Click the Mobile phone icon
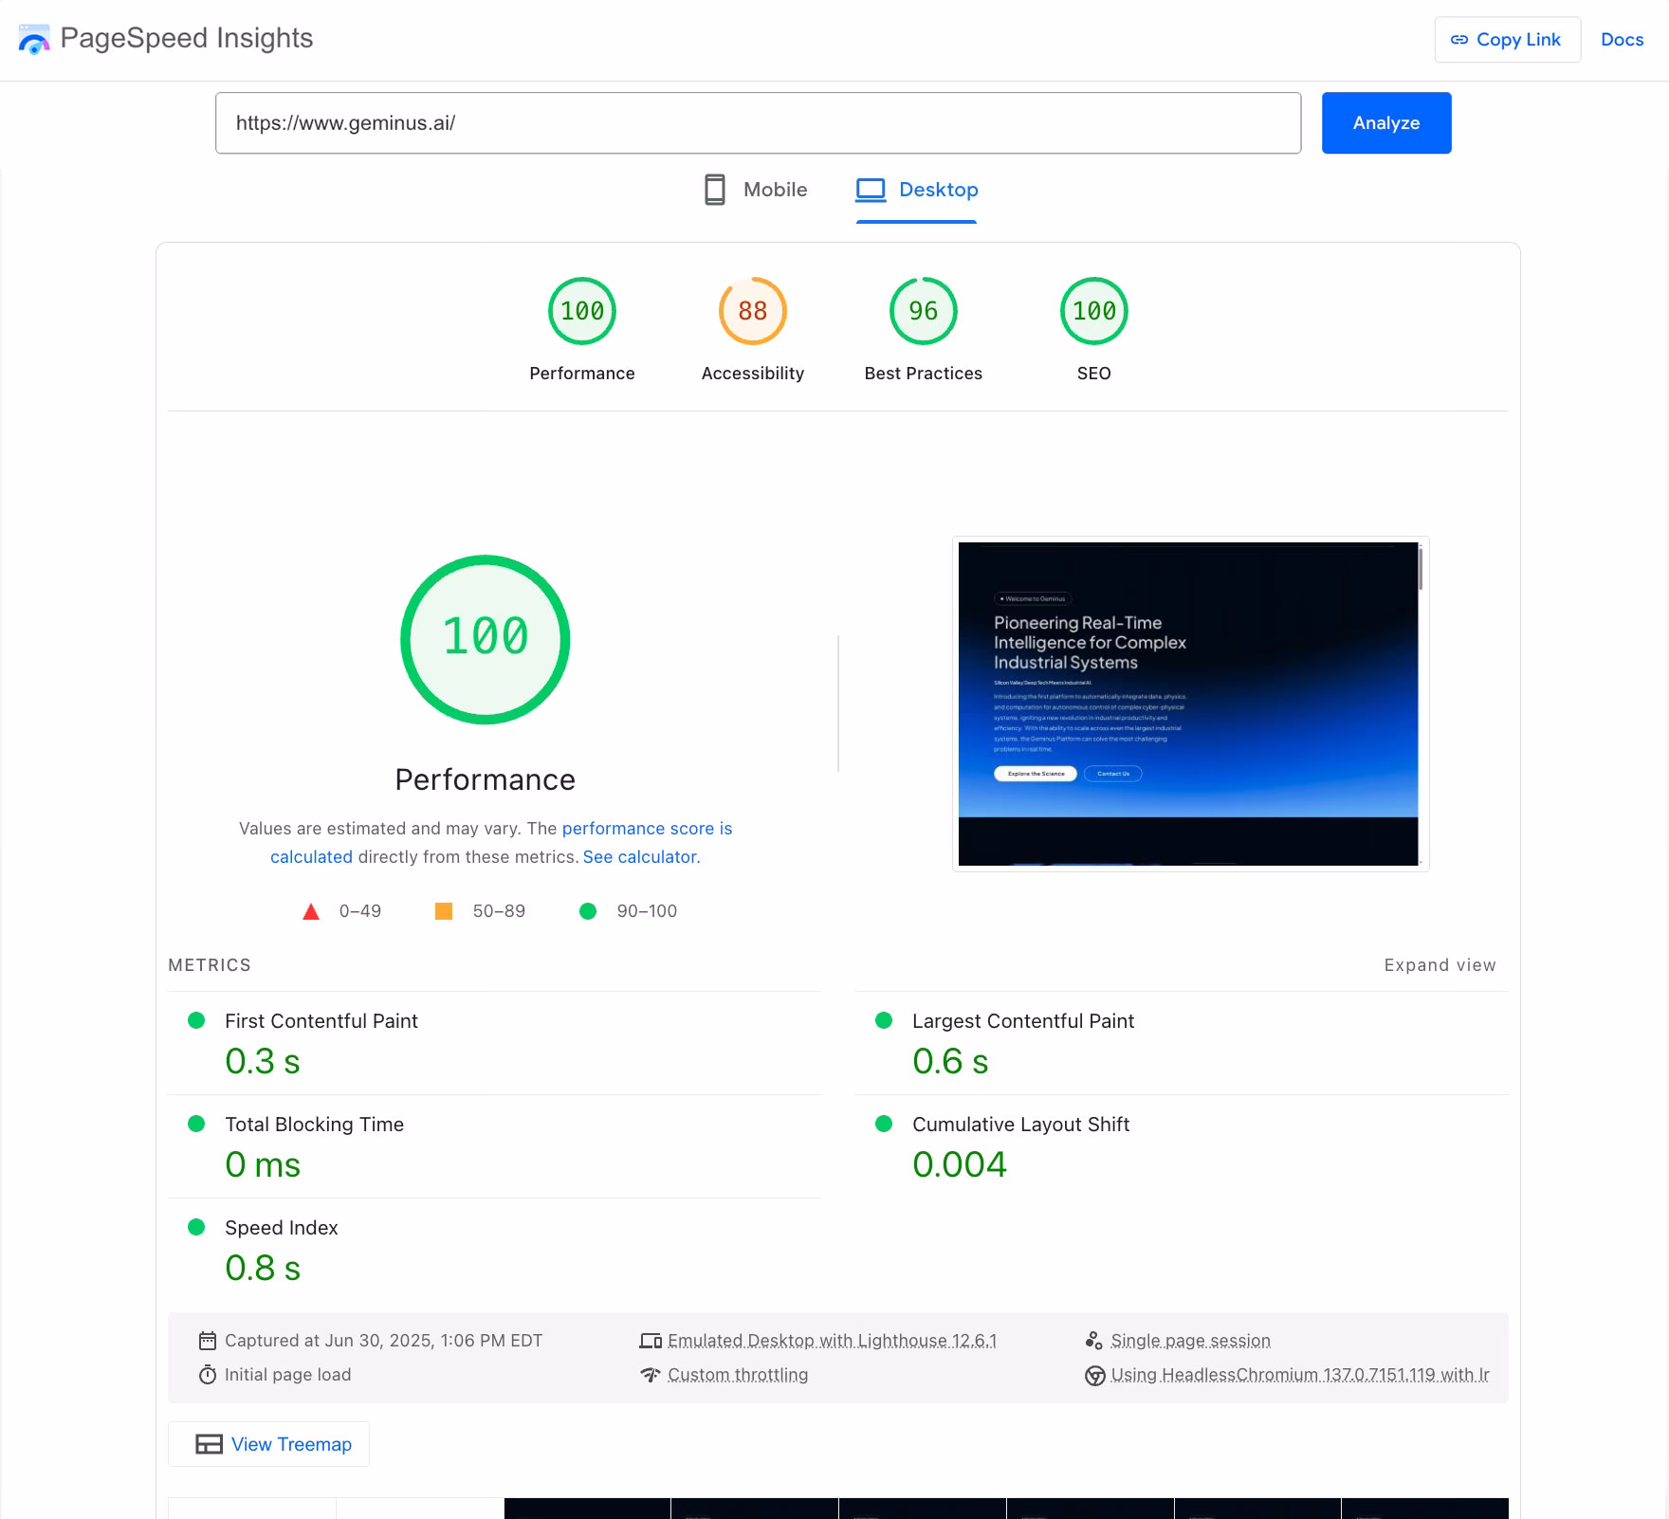 pyautogui.click(x=715, y=190)
